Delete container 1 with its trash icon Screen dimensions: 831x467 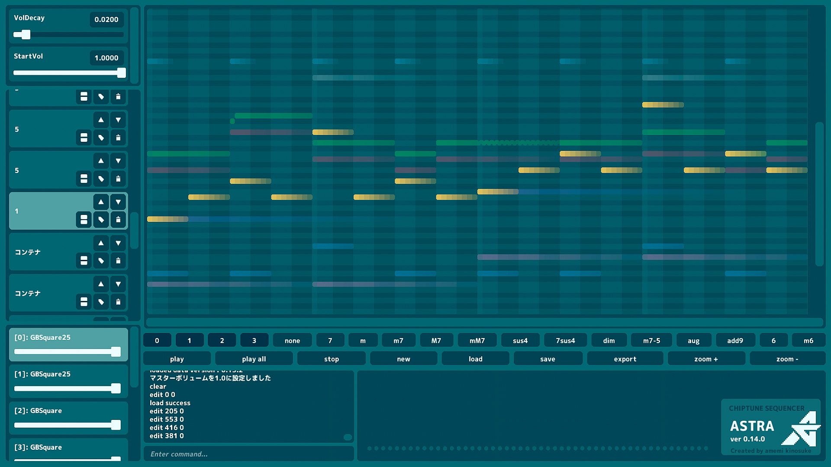coord(118,220)
